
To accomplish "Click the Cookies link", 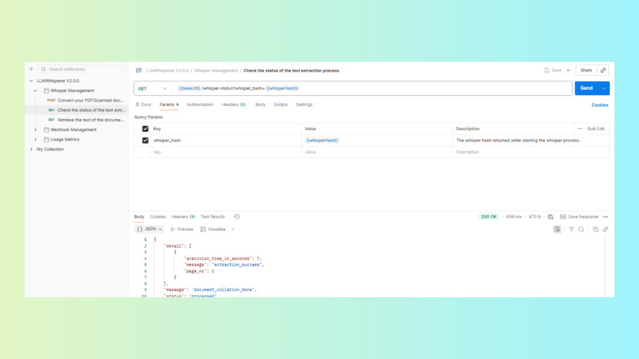I will click(600, 105).
